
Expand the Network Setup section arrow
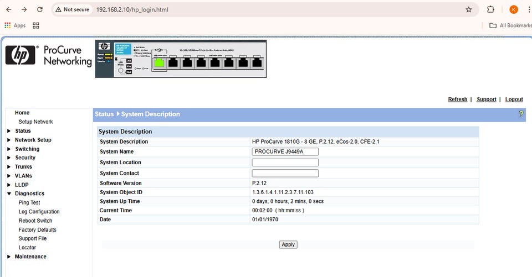click(9, 140)
